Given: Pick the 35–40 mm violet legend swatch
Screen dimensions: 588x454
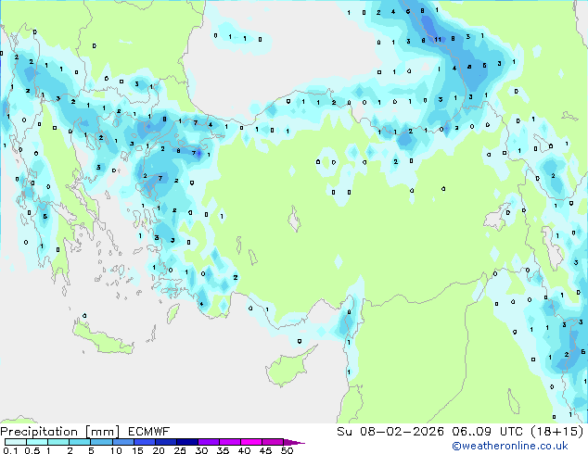Looking at the screenshot, I should pyautogui.click(x=229, y=442).
